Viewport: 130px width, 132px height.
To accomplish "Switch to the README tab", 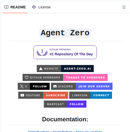I will (15, 7).
